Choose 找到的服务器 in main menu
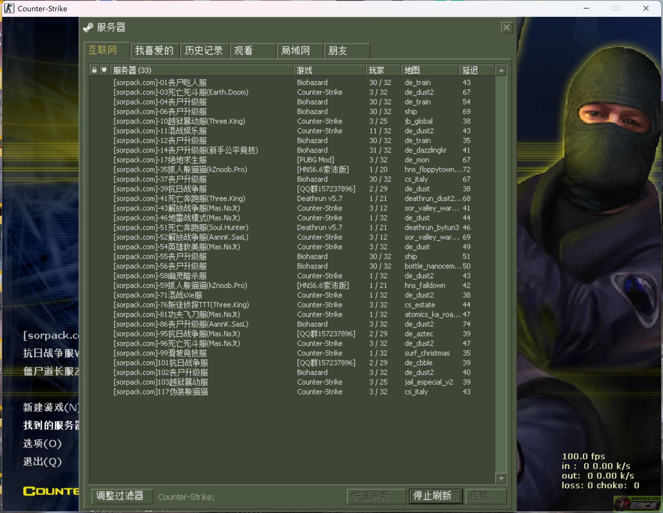Image resolution: width=663 pixels, height=513 pixels. (x=51, y=425)
